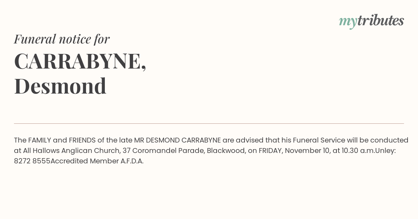Click the '10.30 a.m.' time text
This screenshot has height=219, width=418.
[x=358, y=151]
